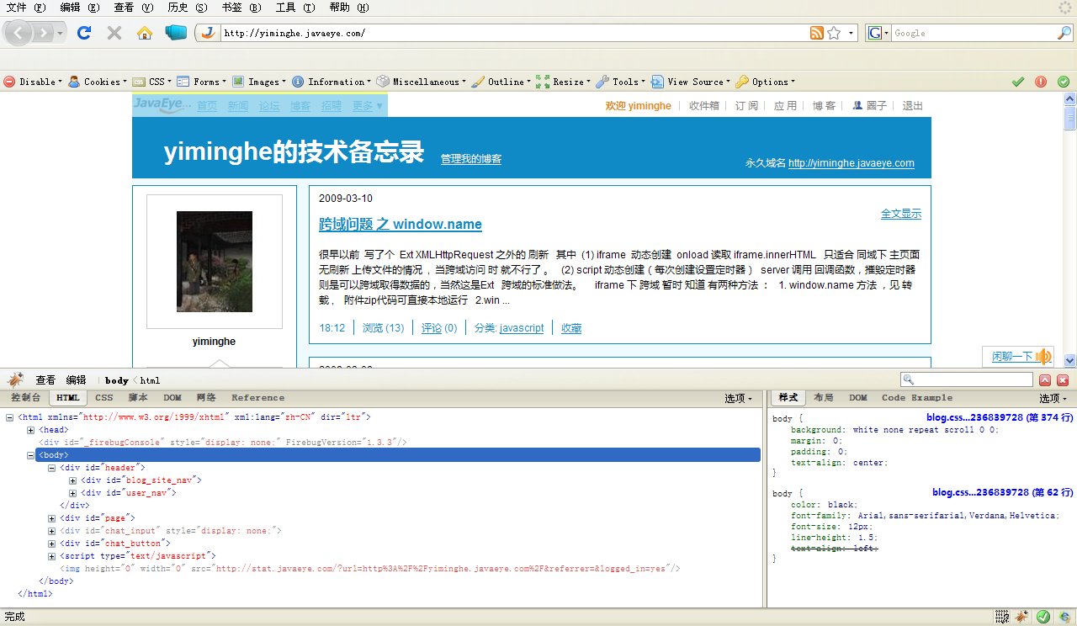Click the Firebug bug icon in status bar
1077x626 pixels.
point(1022,617)
